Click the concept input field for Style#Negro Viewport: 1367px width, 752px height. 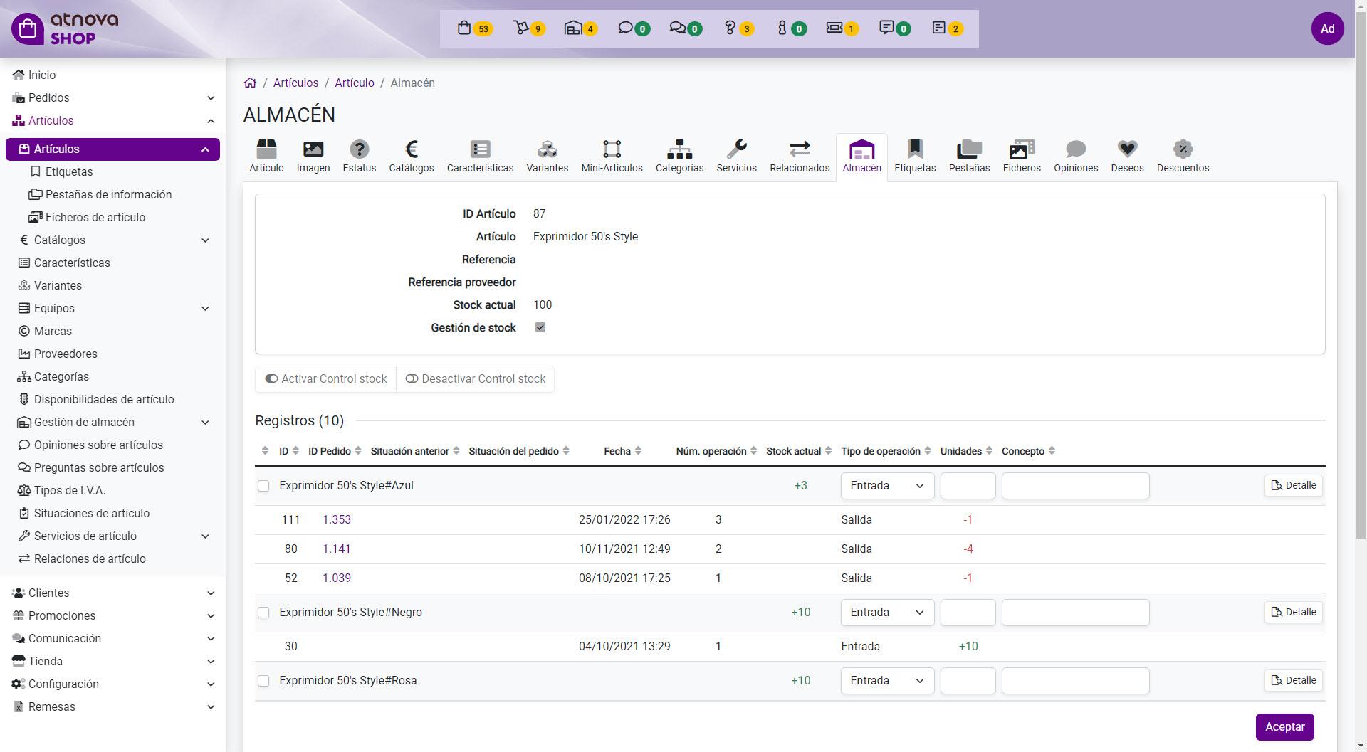pos(1075,613)
